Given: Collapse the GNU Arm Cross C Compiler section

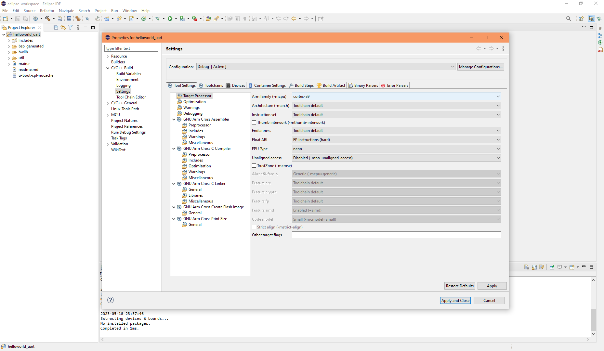Looking at the screenshot, I should 174,149.
